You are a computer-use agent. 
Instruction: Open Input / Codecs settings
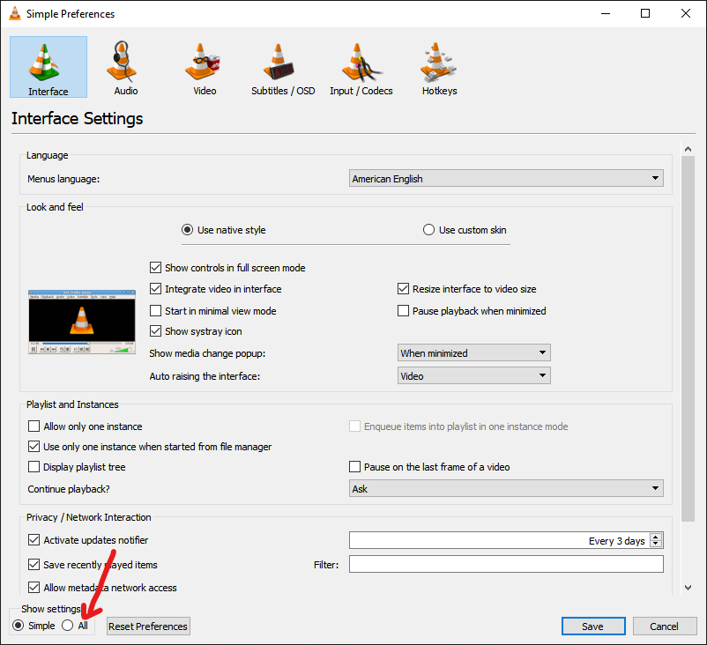(361, 68)
